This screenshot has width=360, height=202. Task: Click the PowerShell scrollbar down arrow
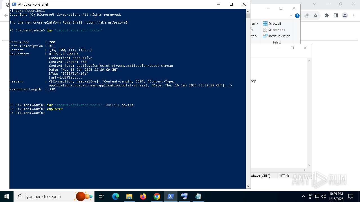coord(248,186)
